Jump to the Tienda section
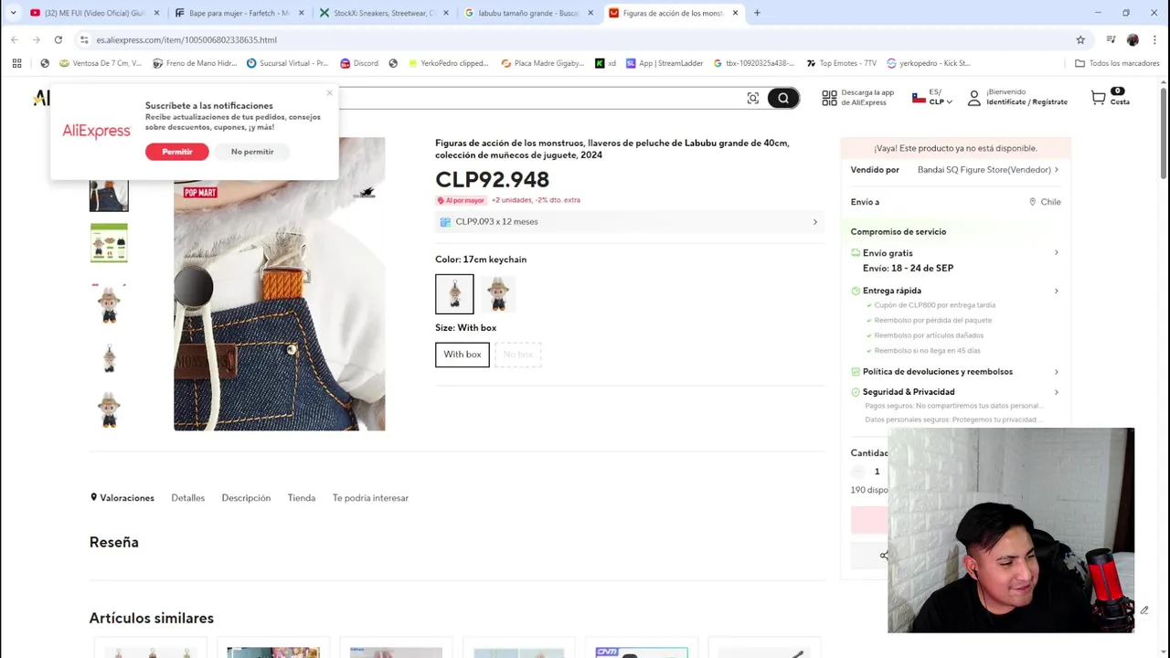Image resolution: width=1170 pixels, height=658 pixels. 302,498
